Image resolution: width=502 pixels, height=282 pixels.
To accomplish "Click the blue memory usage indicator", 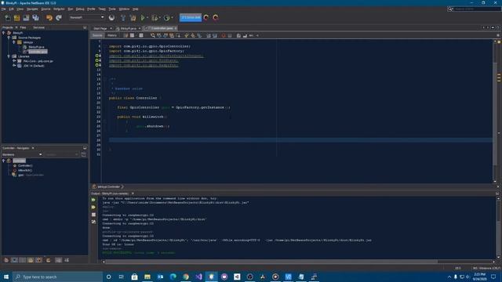I will 191,17.
